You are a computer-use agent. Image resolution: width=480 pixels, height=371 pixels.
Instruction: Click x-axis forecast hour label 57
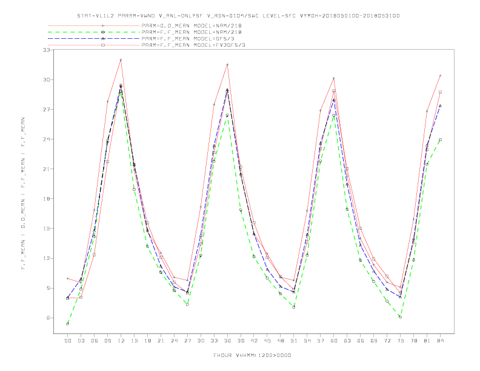click(321, 341)
